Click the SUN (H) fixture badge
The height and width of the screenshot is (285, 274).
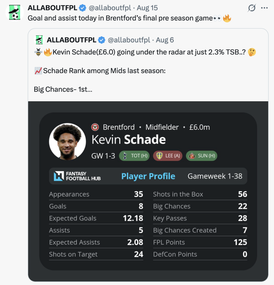201,156
